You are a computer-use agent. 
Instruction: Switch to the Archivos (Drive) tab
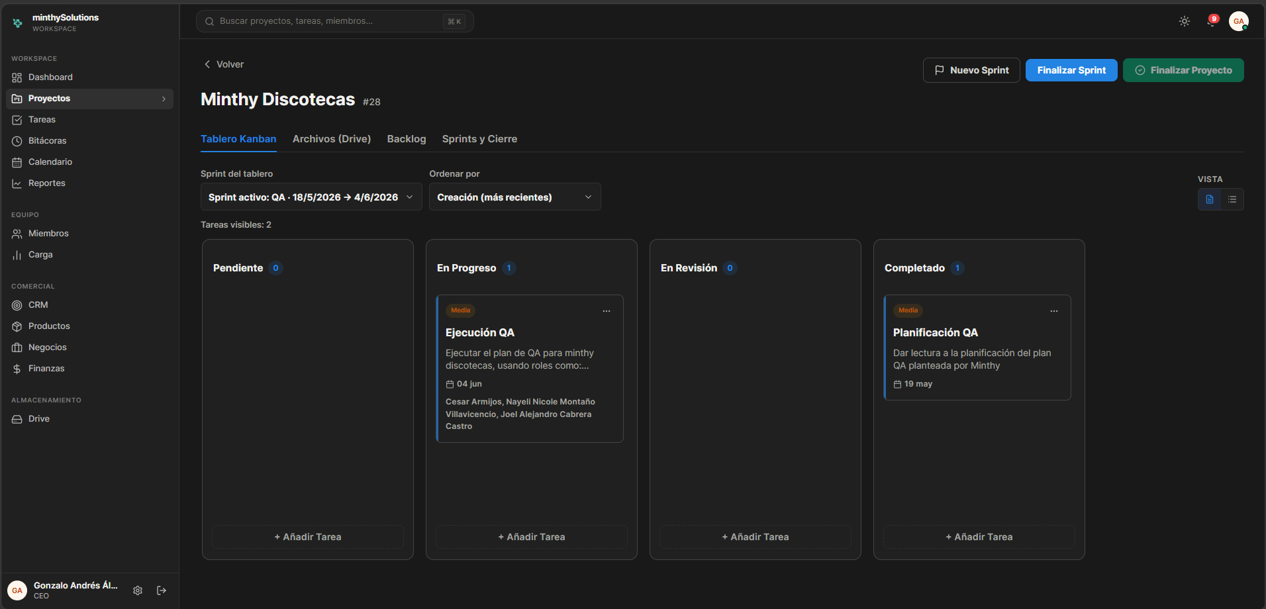tap(332, 139)
